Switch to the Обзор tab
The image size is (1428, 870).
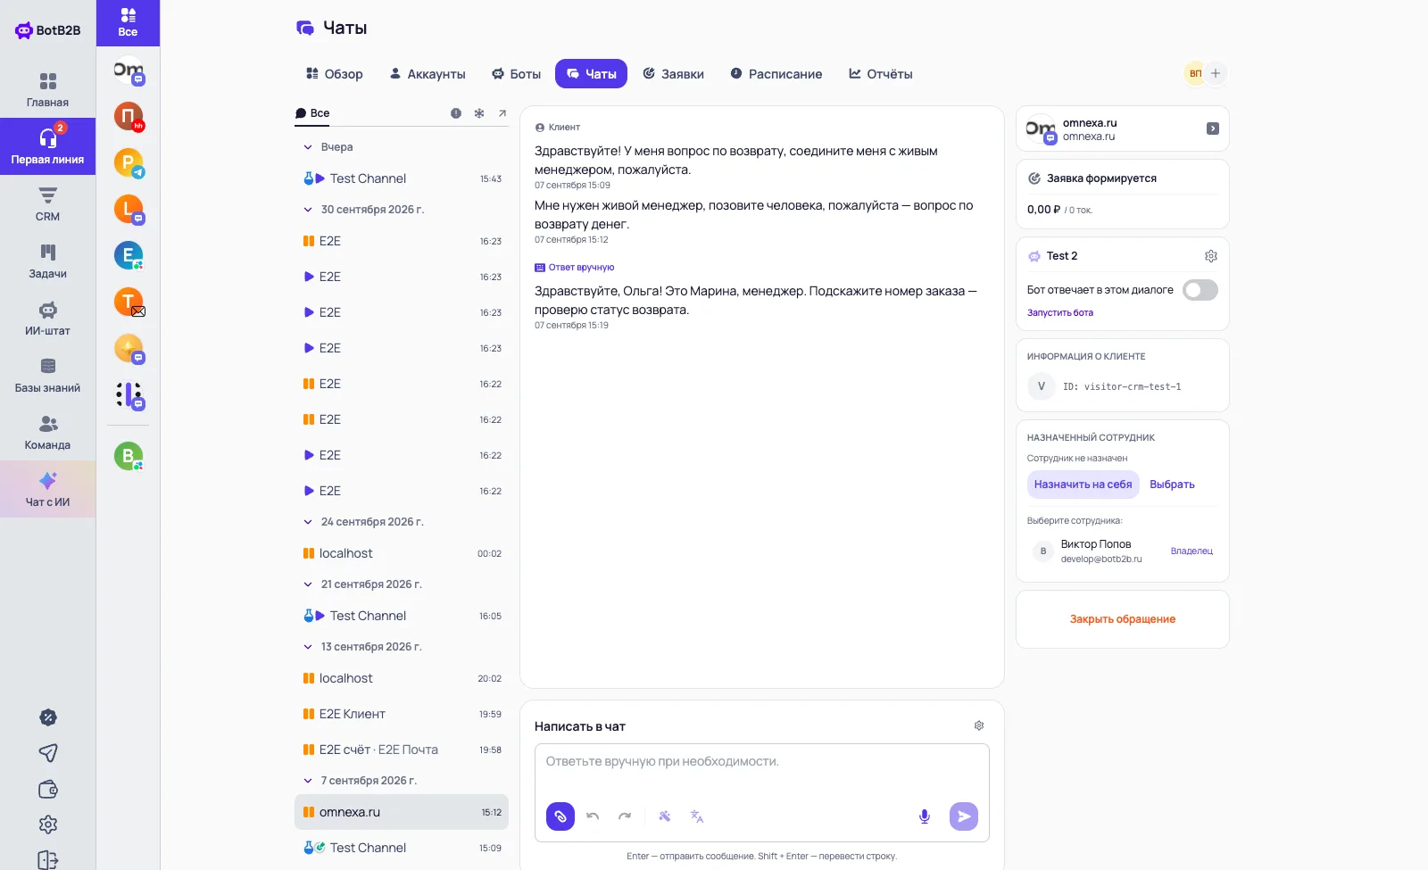point(335,74)
